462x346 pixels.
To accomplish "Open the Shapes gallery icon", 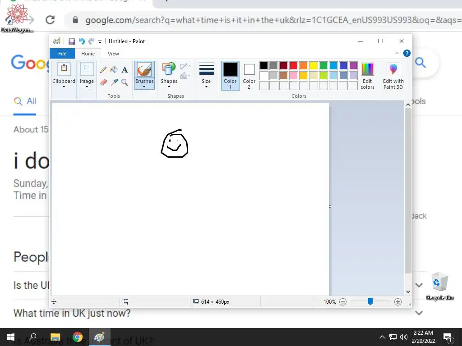I will coord(169,69).
